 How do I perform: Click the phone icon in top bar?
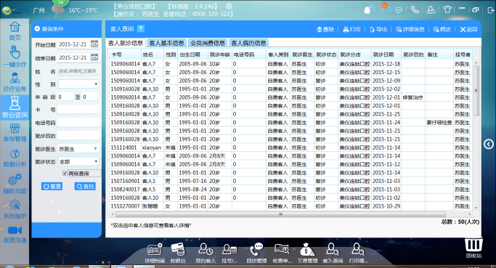(415, 10)
